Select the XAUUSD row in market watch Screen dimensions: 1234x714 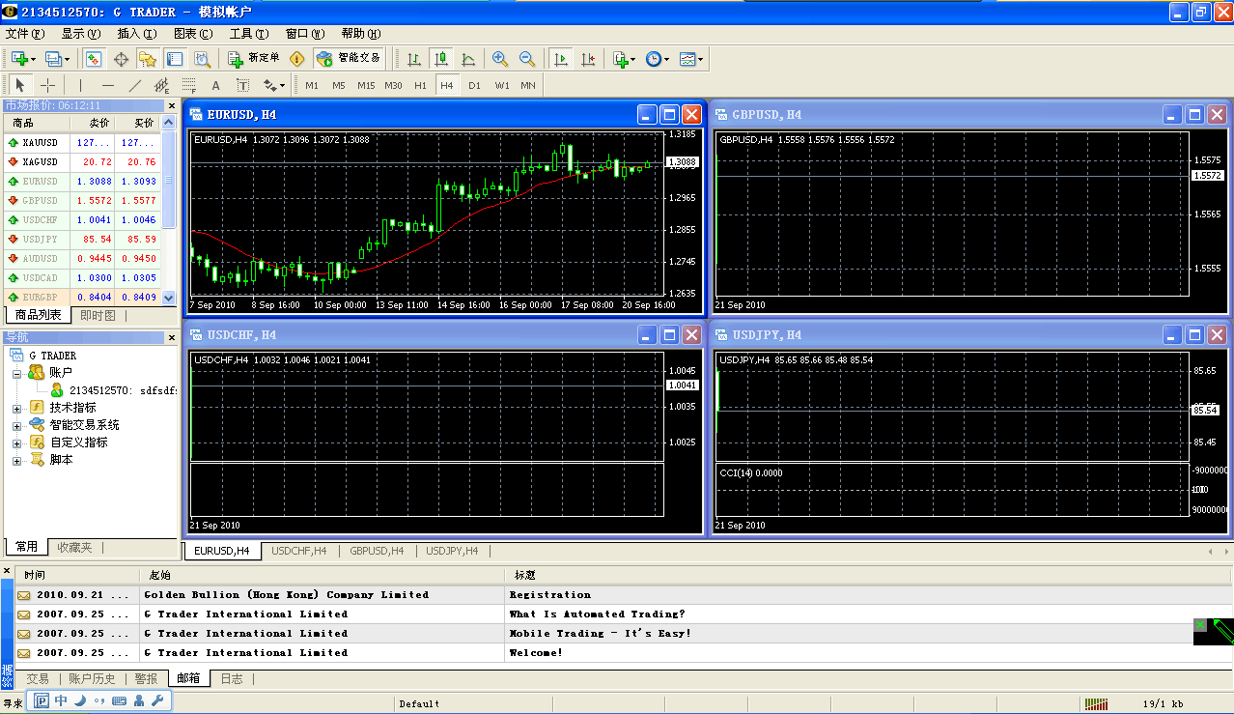pyautogui.click(x=82, y=143)
